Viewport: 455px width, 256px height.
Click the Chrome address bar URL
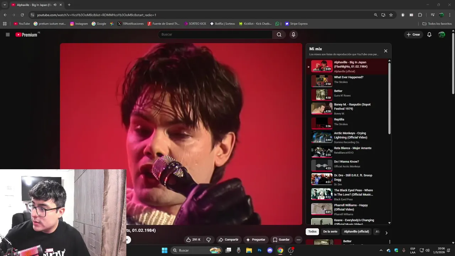pos(97,15)
